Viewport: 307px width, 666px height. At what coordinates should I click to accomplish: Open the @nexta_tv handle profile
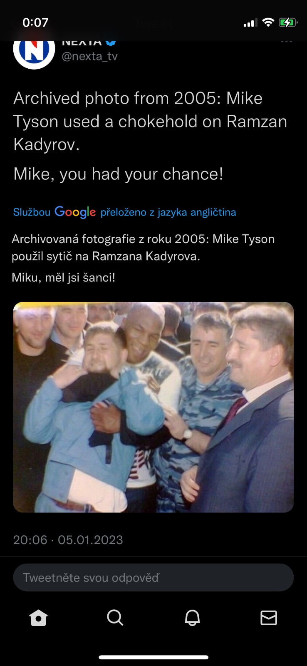pyautogui.click(x=90, y=56)
